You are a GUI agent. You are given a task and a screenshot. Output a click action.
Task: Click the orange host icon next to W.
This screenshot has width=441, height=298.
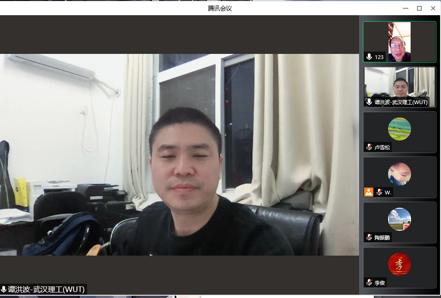369,192
